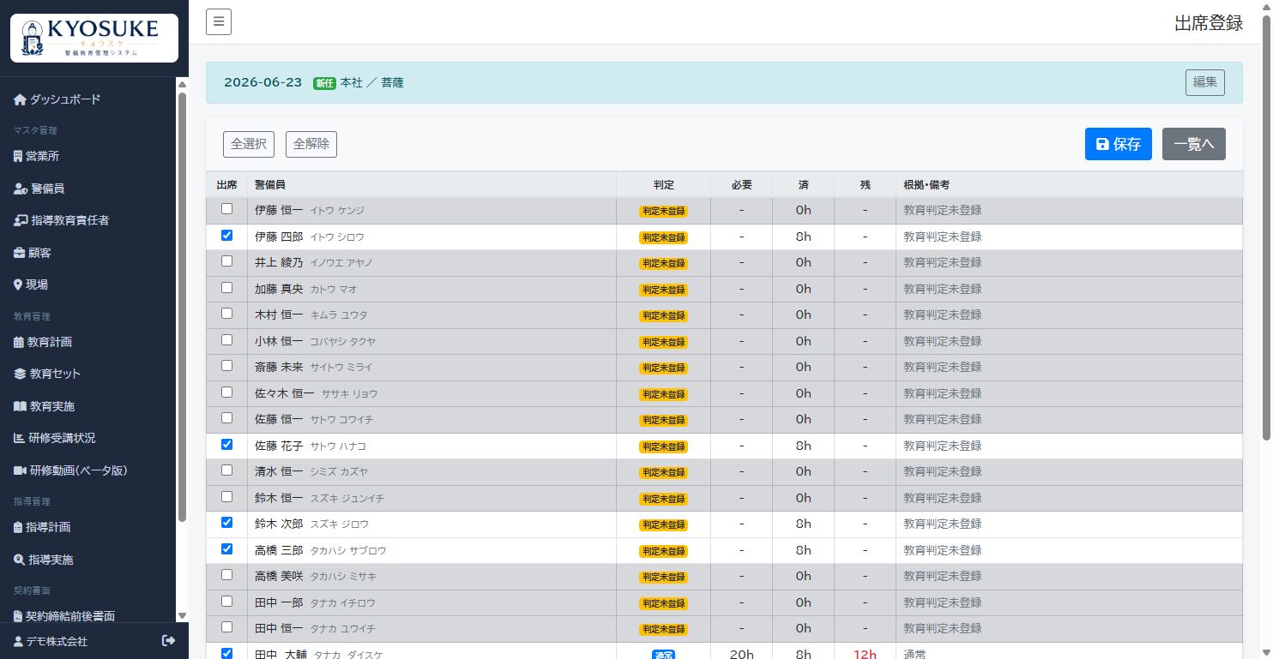
Task: Click 教育セット menu label
Action: [x=55, y=374]
